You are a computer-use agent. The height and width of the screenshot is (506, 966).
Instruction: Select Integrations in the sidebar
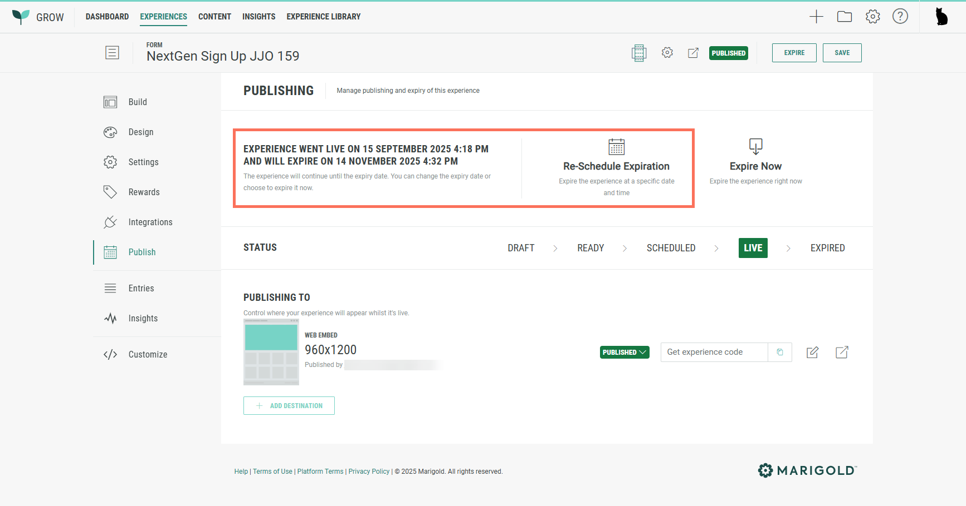click(150, 222)
